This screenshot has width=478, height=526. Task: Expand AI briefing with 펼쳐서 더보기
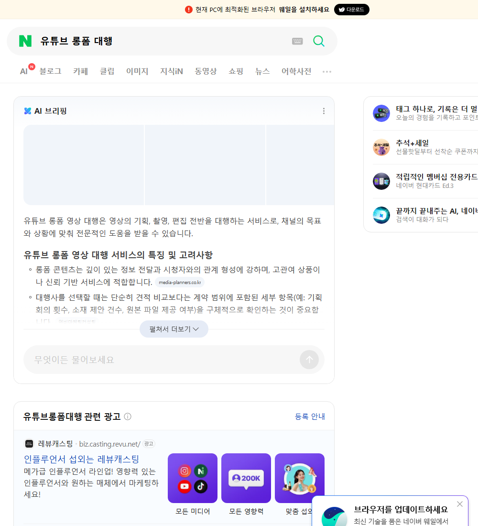click(x=174, y=329)
